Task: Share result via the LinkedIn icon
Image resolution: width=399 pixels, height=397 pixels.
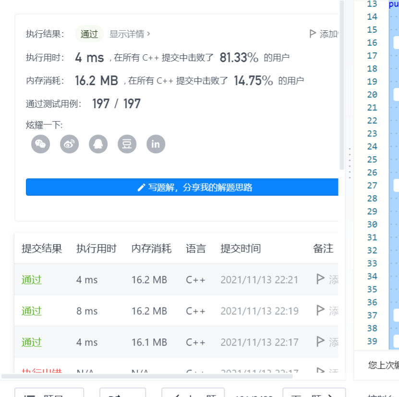Action: click(156, 144)
